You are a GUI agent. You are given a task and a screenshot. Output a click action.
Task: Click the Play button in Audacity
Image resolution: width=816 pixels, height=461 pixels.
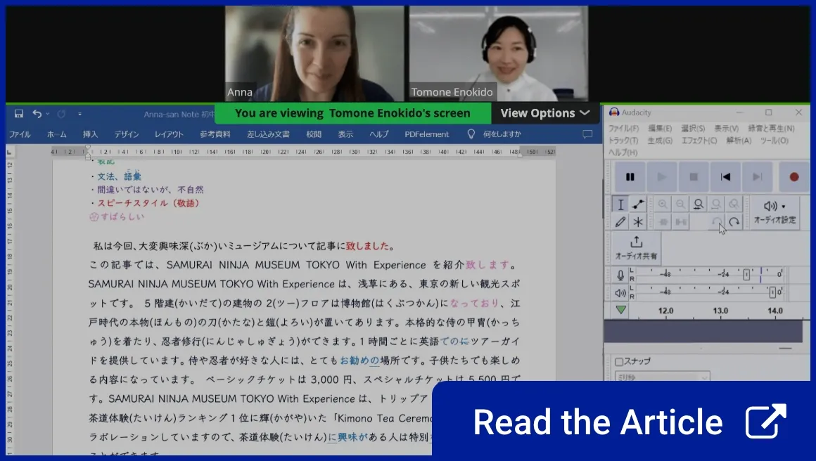(661, 176)
